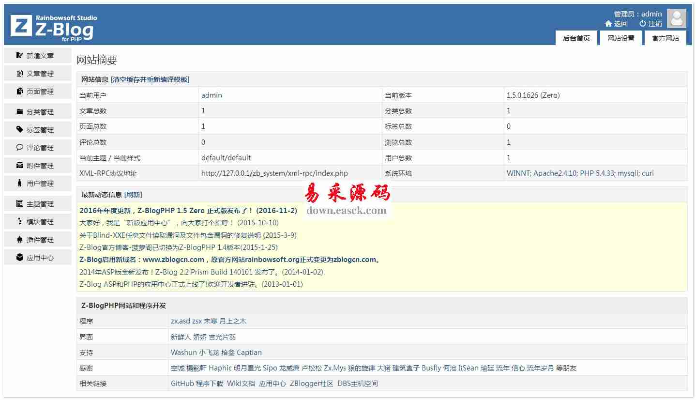This screenshot has width=696, height=400.
Task: Open the admin link beside 当前用户
Action: (212, 95)
